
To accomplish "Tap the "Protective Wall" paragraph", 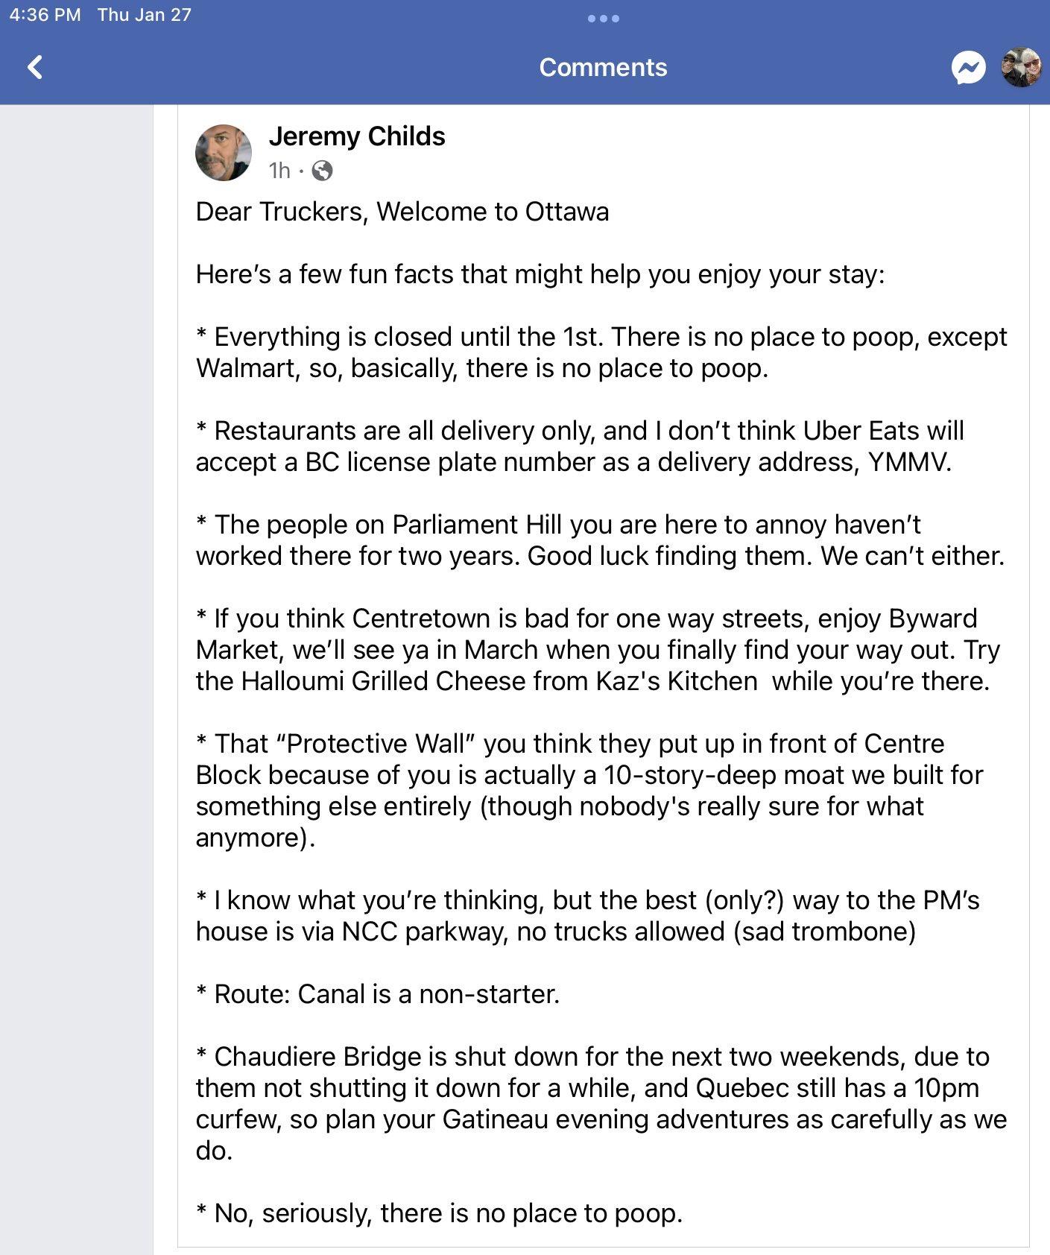I will (x=589, y=790).
